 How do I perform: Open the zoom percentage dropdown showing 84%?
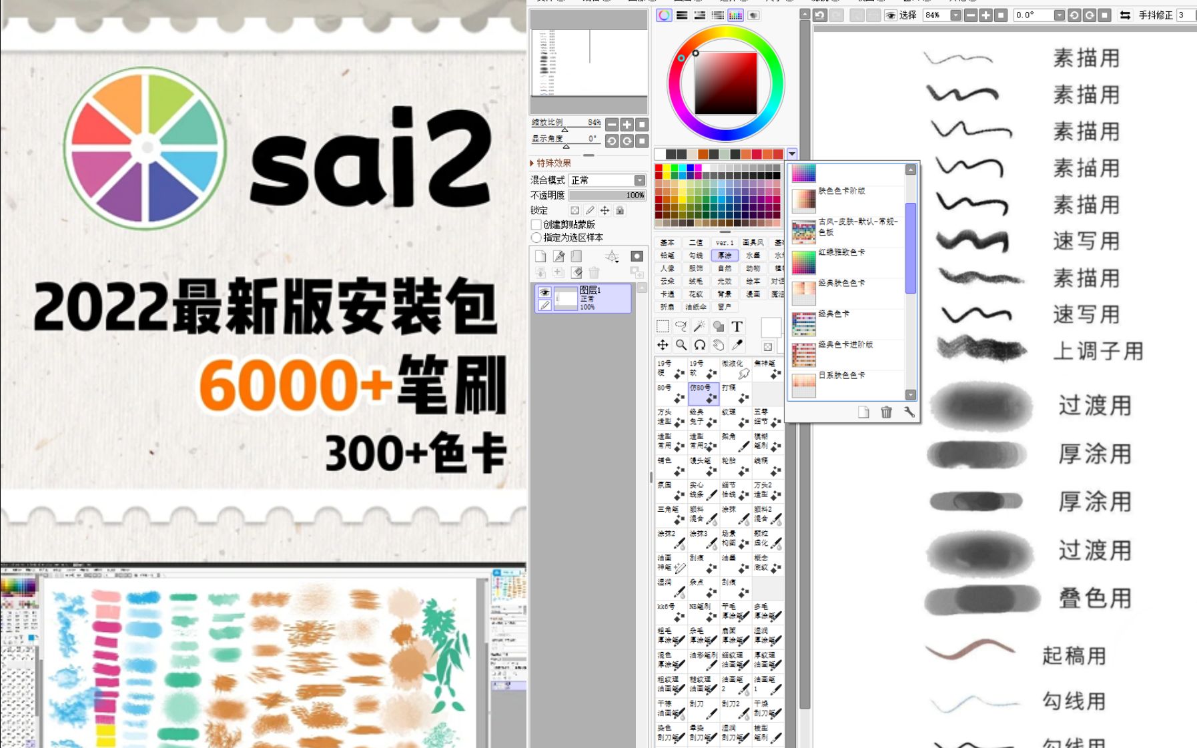pos(955,15)
